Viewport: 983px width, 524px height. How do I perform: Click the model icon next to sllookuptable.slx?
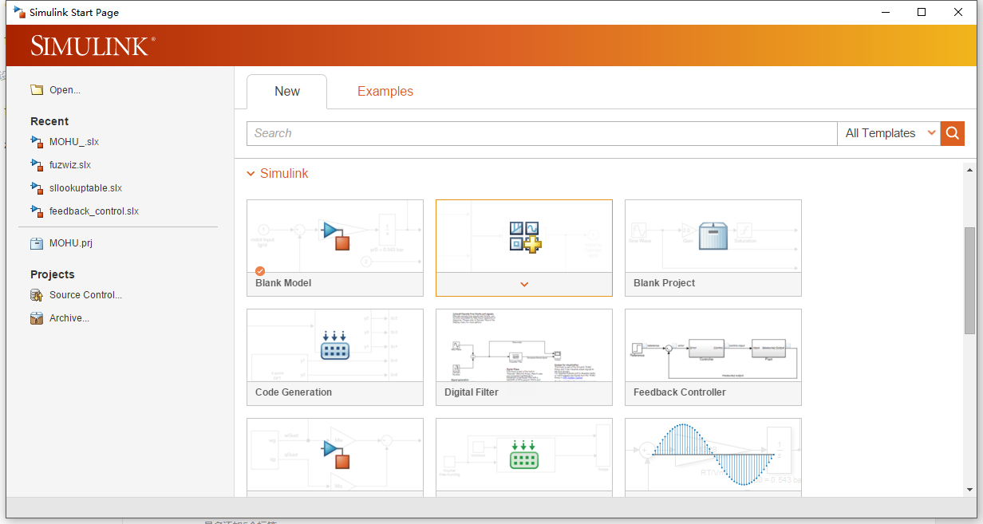click(x=37, y=188)
